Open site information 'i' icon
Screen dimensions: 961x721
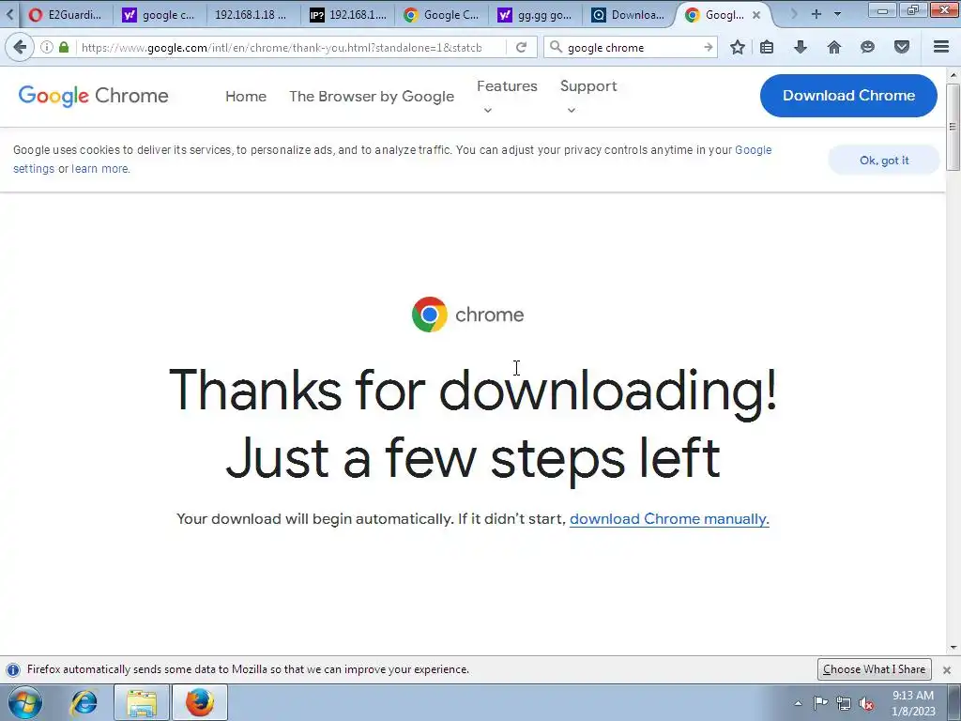[x=47, y=47]
